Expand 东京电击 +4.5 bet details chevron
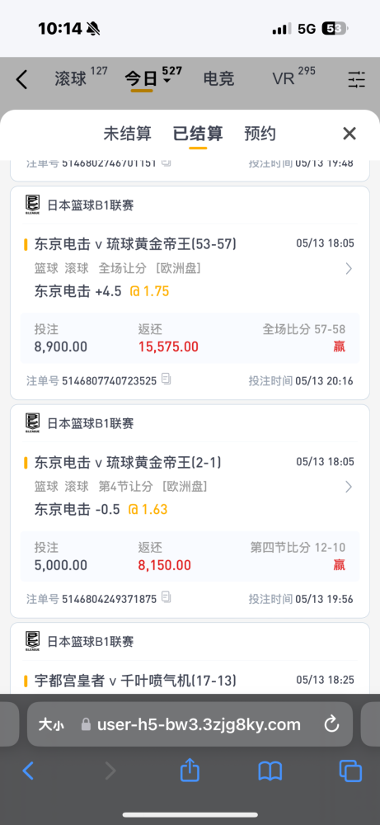This screenshot has height=825, width=380. click(x=349, y=270)
